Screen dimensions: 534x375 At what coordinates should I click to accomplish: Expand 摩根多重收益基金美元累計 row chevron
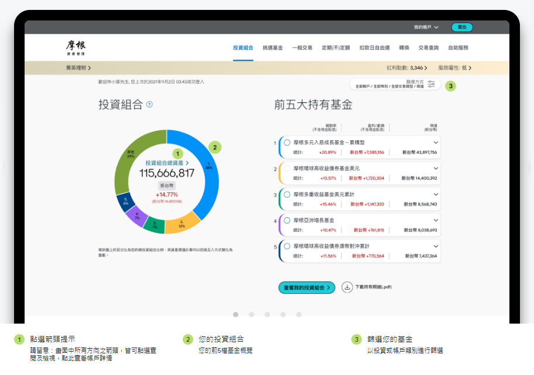click(436, 195)
